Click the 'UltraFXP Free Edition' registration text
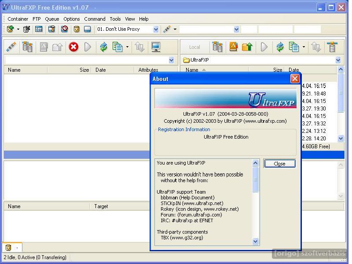This screenshot has height=264, width=352. 226,137
